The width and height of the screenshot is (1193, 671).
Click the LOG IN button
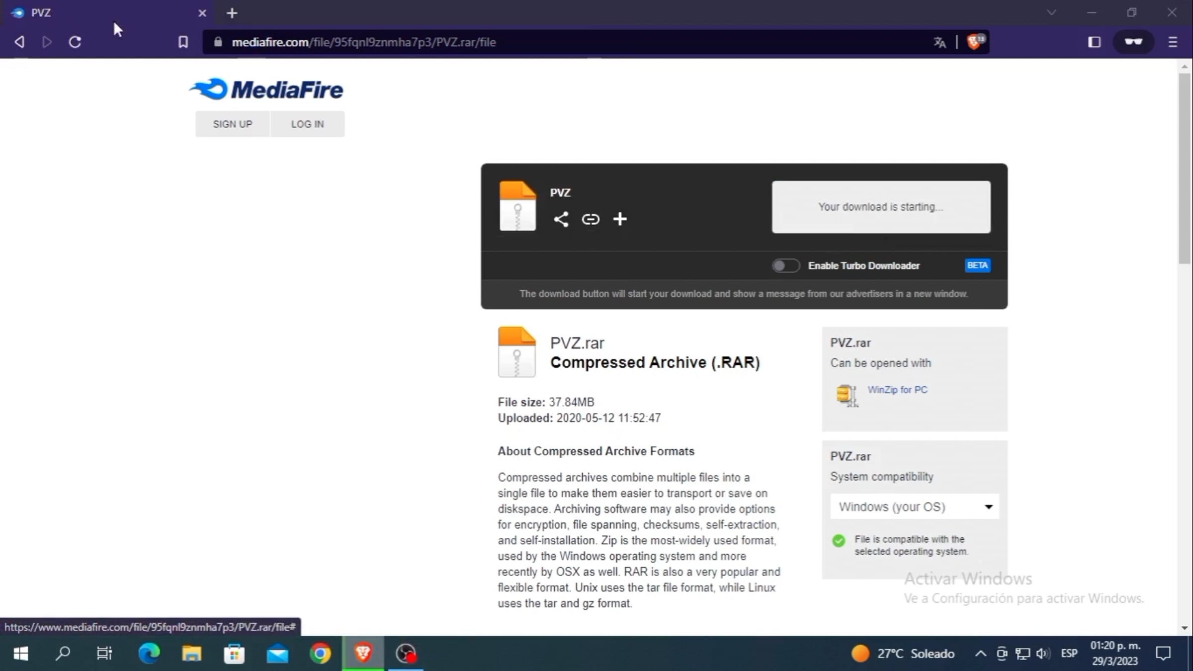point(307,124)
